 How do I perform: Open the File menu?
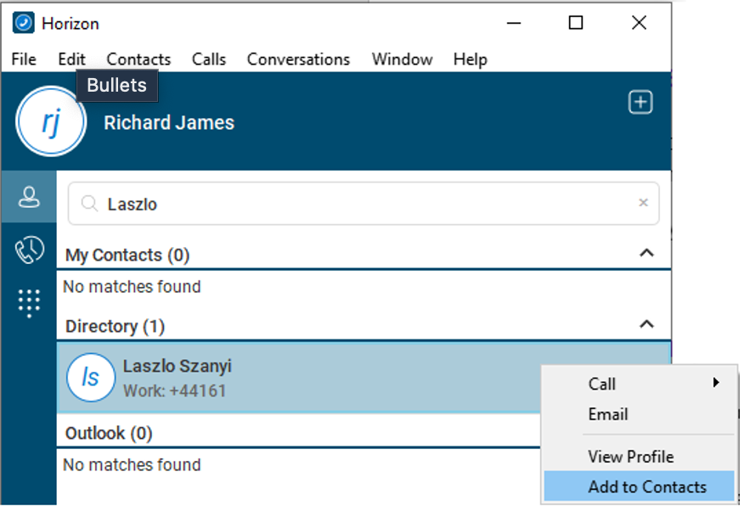pos(24,59)
